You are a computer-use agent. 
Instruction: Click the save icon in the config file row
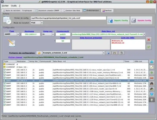pos(115,53)
